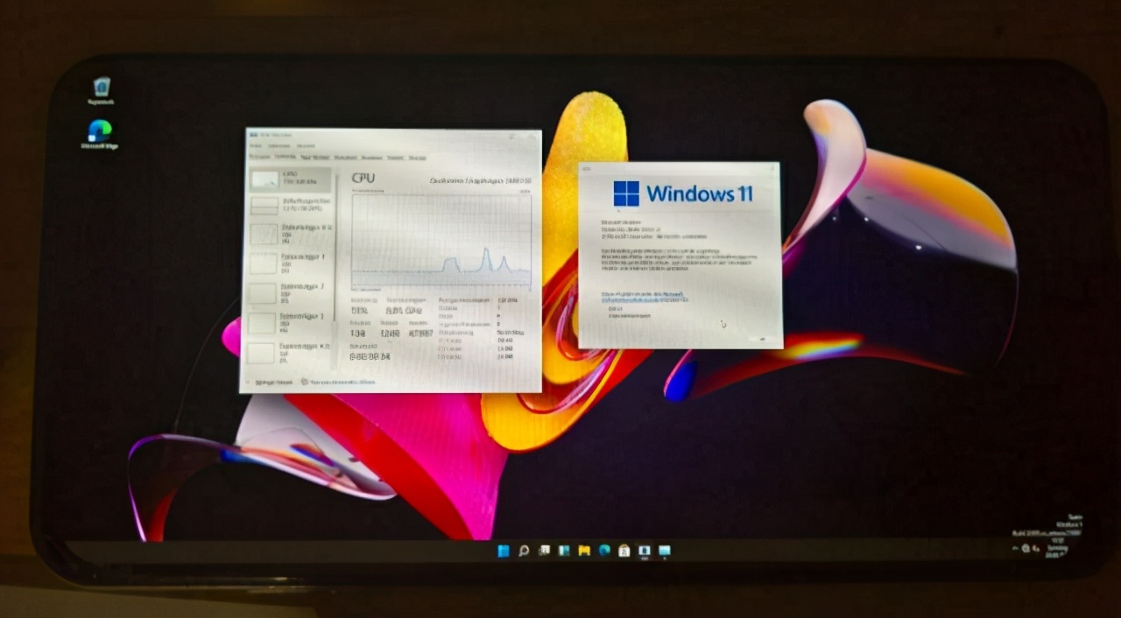Viewport: 1121px width, 618px height.
Task: Open the View menu in Task Manager
Action: click(x=305, y=145)
